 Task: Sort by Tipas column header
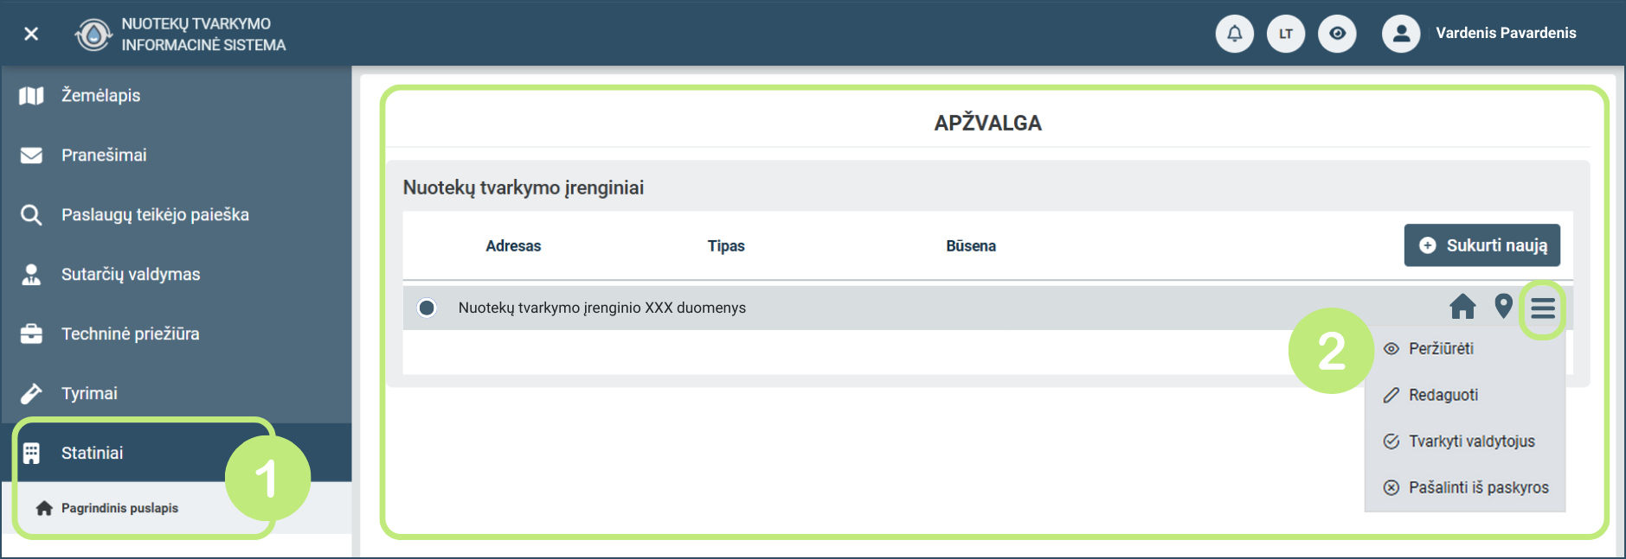[726, 246]
